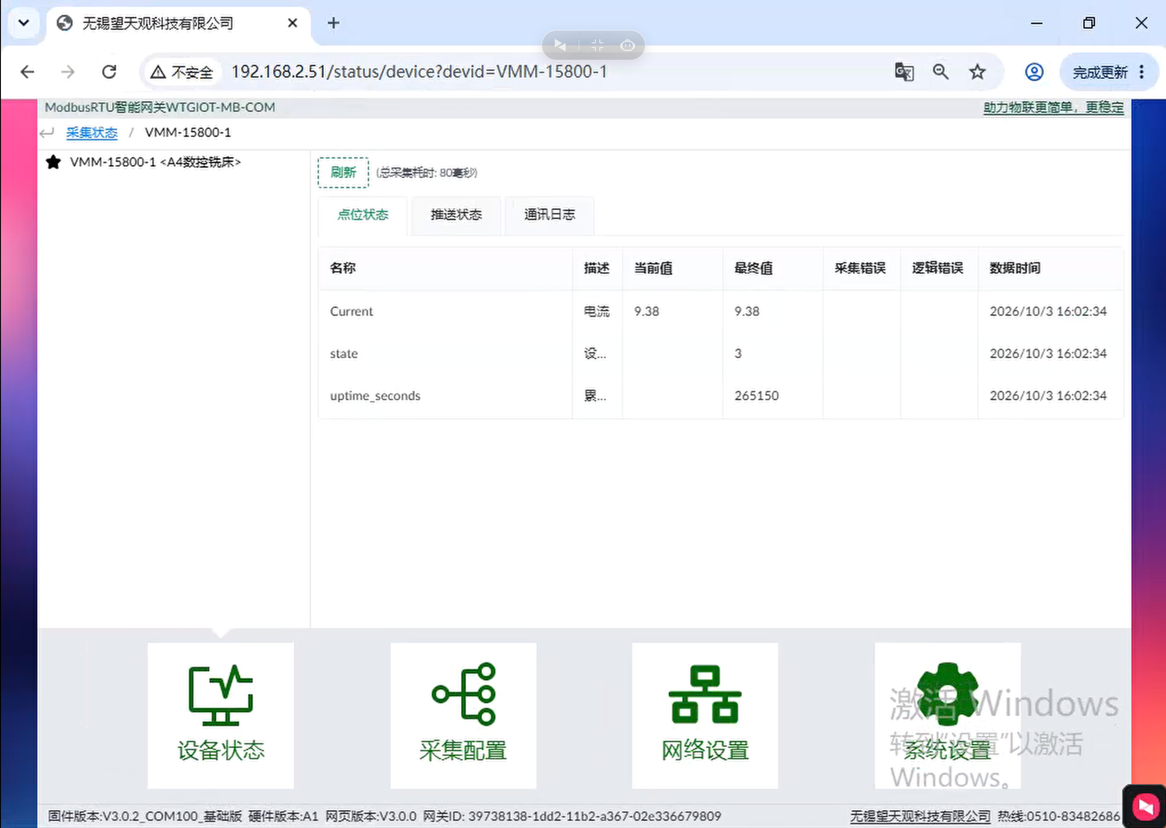Reload the page with the refresh icon
The height and width of the screenshot is (828, 1166).
coord(109,72)
